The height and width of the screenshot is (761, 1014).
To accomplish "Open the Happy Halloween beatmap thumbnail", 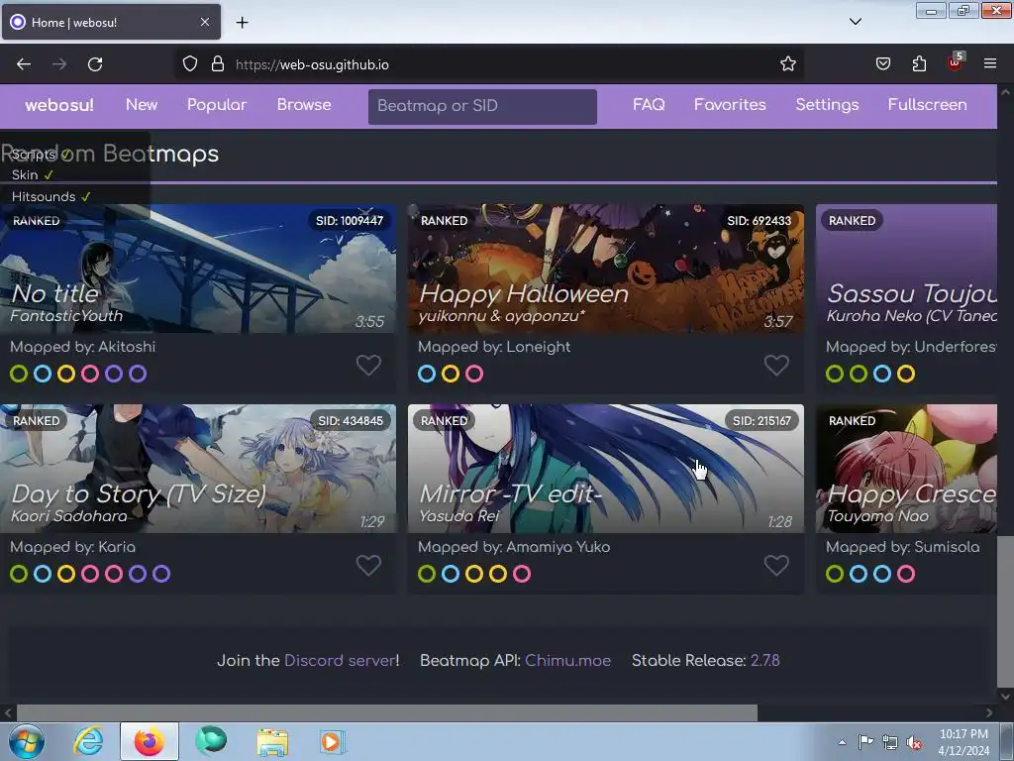I will tap(606, 269).
